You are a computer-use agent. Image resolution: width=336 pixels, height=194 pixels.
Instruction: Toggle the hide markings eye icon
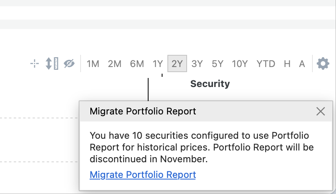[69, 63]
